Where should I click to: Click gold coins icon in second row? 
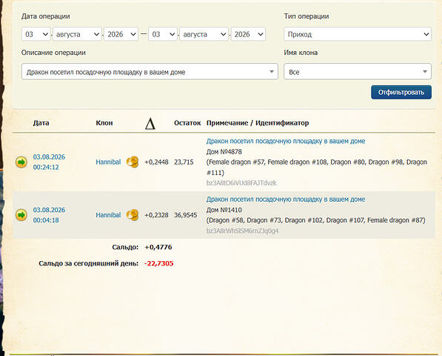(133, 215)
